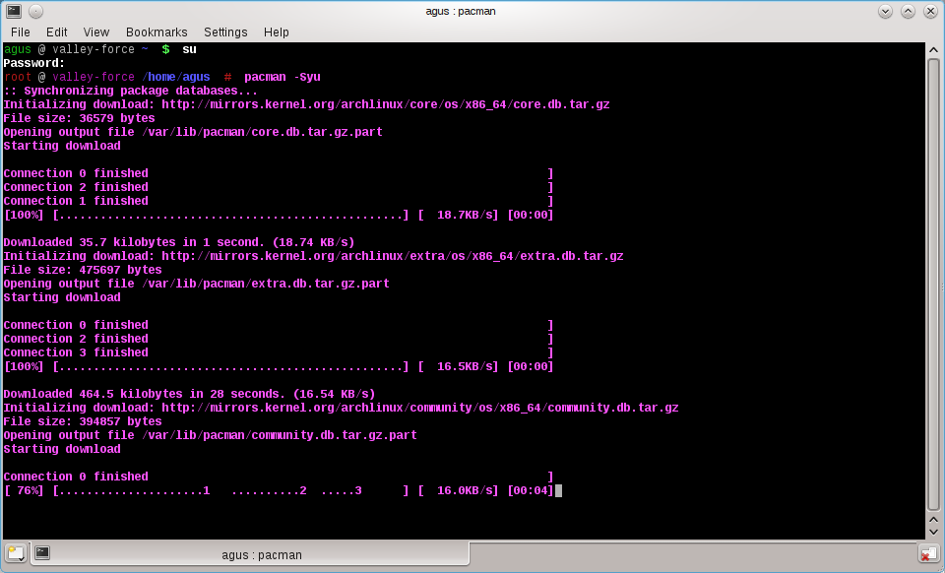Click 'Downloaded 35.7 kilobytes in 1 second' line
Image resolution: width=945 pixels, height=573 pixels.
[179, 242]
